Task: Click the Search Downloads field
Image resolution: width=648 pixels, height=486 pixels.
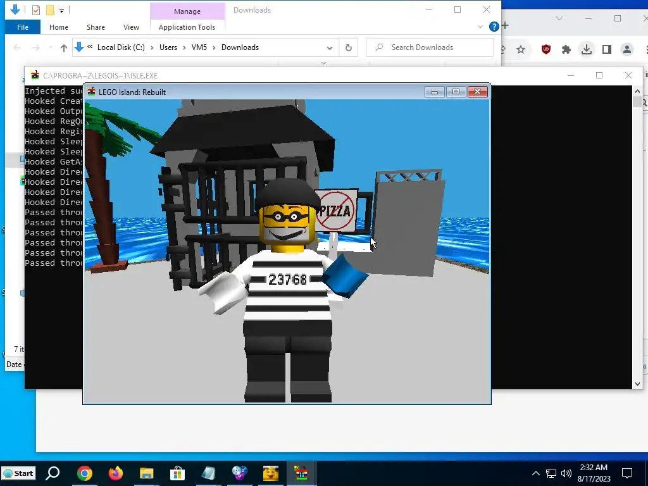Action: [430, 47]
